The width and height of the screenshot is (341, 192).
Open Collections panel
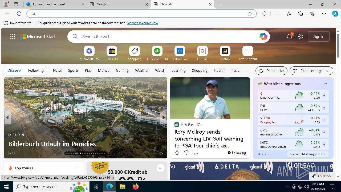coord(301,14)
